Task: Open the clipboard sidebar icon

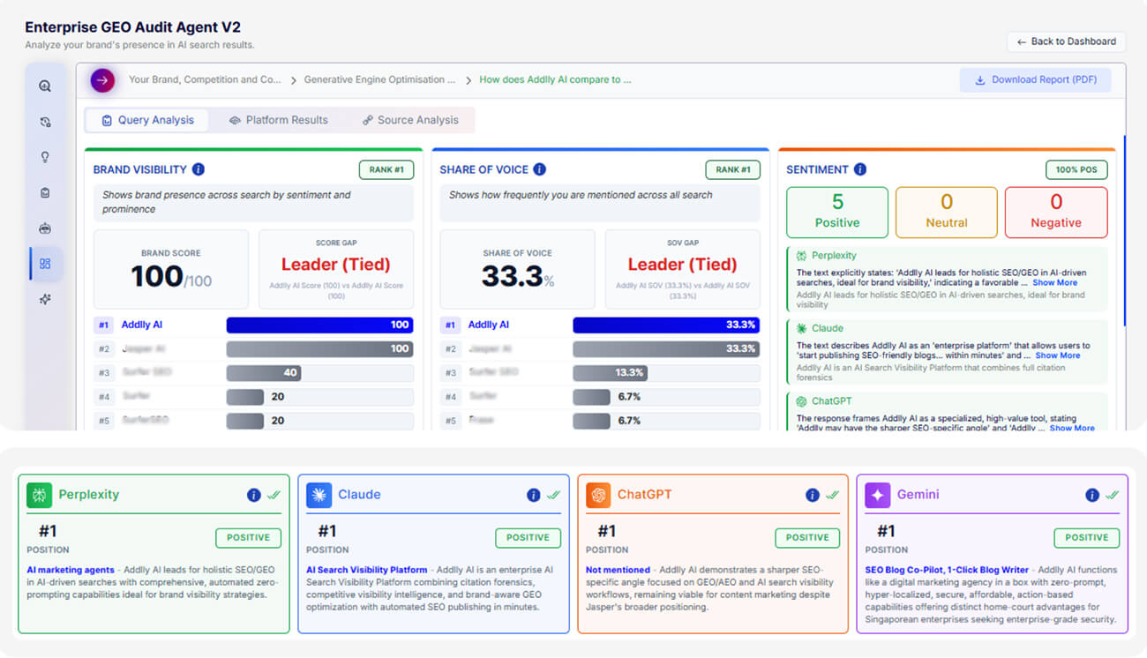Action: (45, 192)
